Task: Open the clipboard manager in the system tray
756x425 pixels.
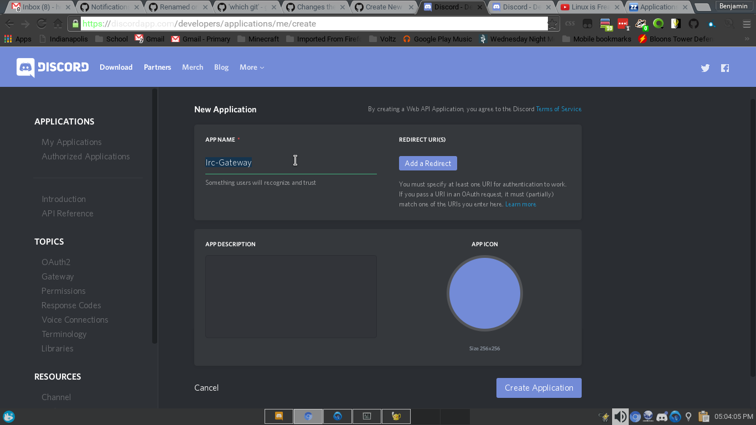Action: click(x=704, y=416)
